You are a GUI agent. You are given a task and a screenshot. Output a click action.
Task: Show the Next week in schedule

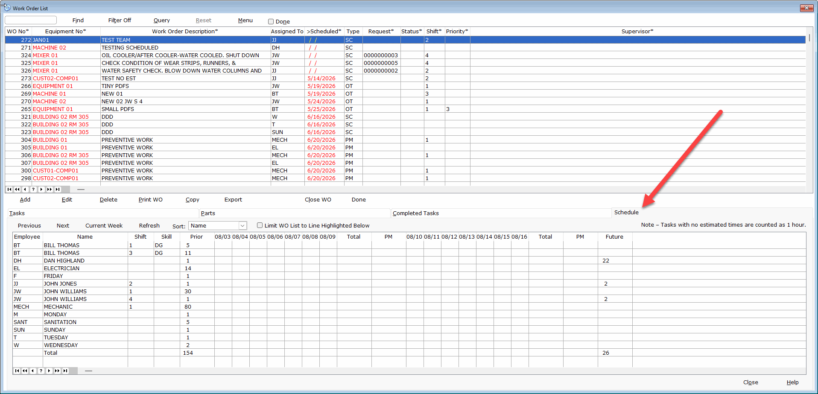[x=63, y=225]
